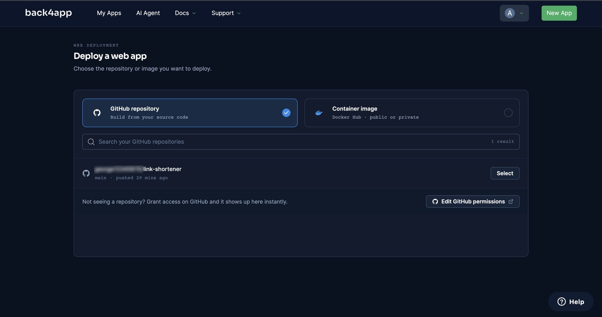Click the account avatar letter A
The height and width of the screenshot is (317, 602).
click(x=510, y=13)
